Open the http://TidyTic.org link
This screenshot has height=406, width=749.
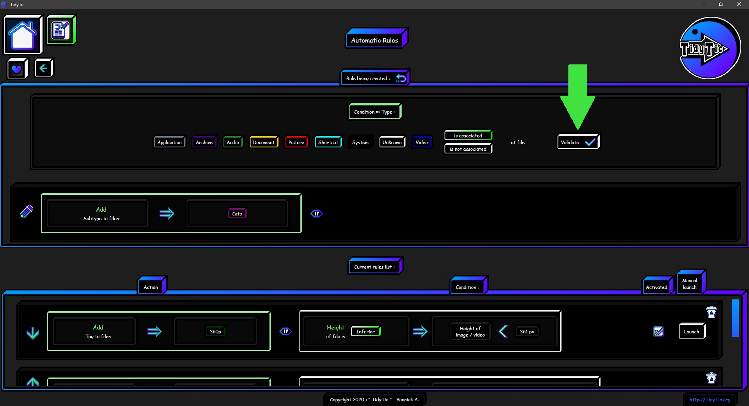point(710,399)
